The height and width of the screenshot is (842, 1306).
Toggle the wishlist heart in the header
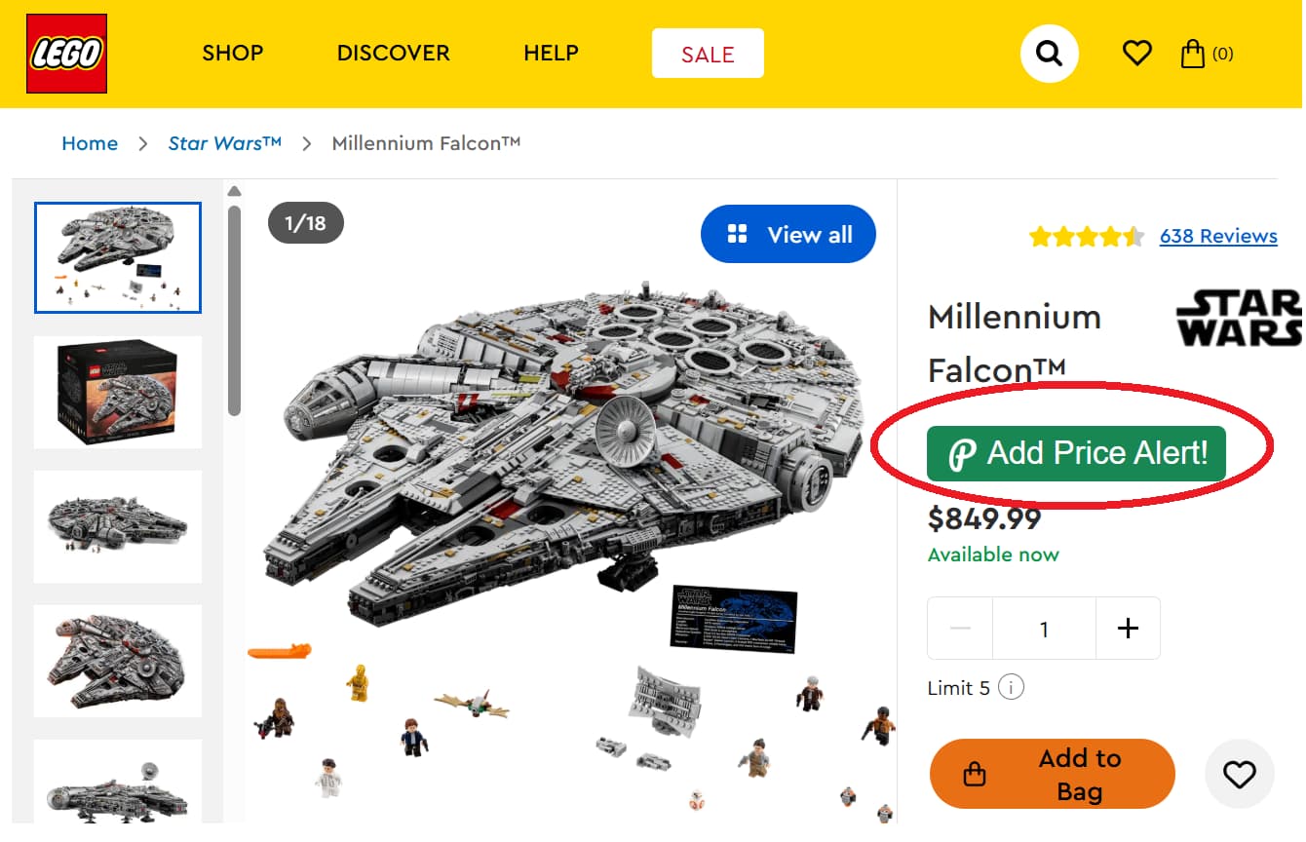1136,54
